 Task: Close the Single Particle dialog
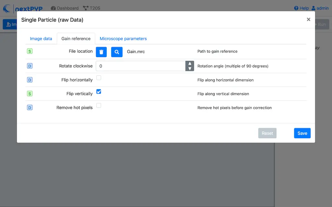(x=308, y=19)
